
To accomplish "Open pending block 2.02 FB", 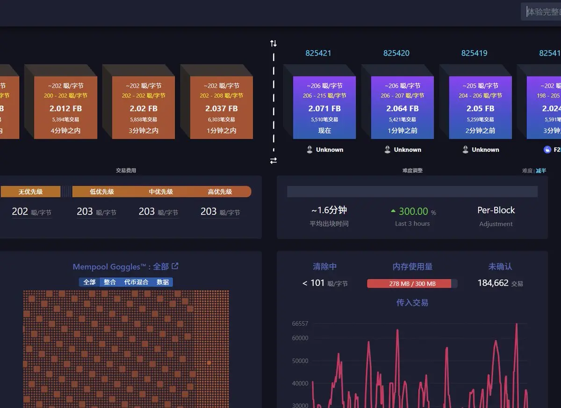I will [144, 108].
